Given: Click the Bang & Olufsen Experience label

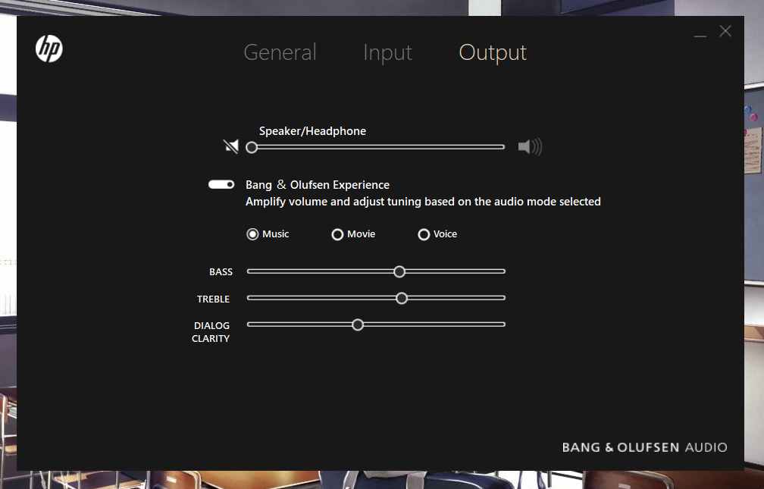Looking at the screenshot, I should (x=317, y=185).
